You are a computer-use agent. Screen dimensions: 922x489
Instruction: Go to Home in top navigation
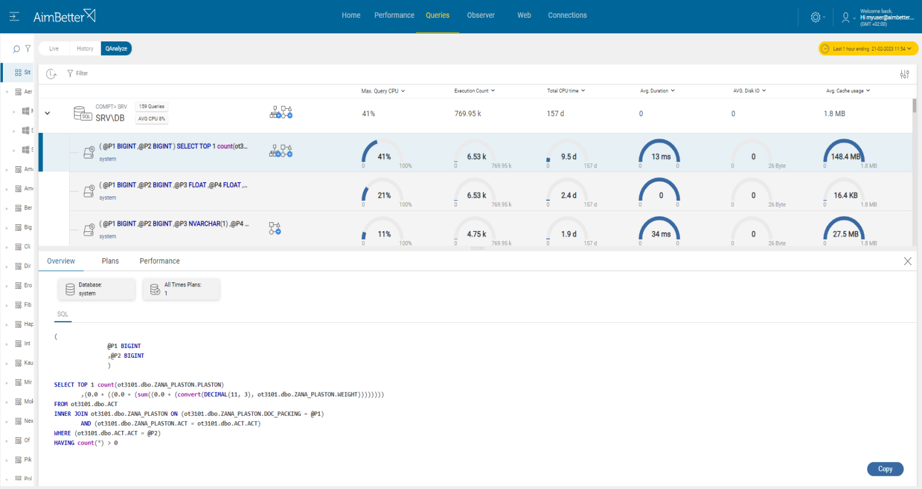(351, 16)
